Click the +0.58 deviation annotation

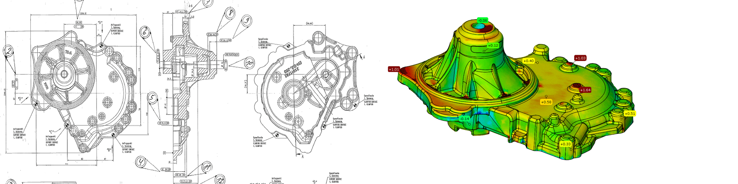point(546,102)
